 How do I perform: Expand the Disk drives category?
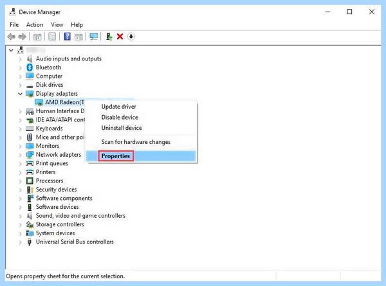[x=20, y=85]
